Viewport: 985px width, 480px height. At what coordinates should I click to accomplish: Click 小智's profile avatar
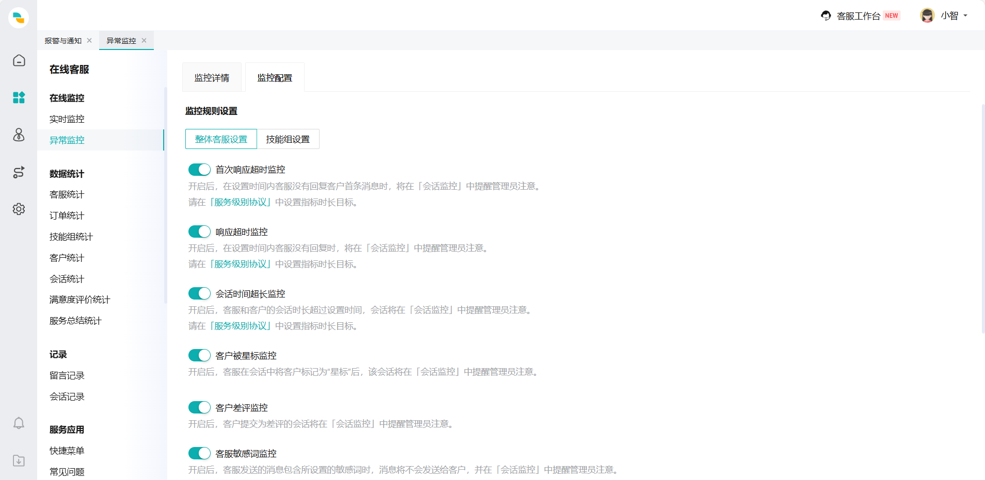click(928, 15)
